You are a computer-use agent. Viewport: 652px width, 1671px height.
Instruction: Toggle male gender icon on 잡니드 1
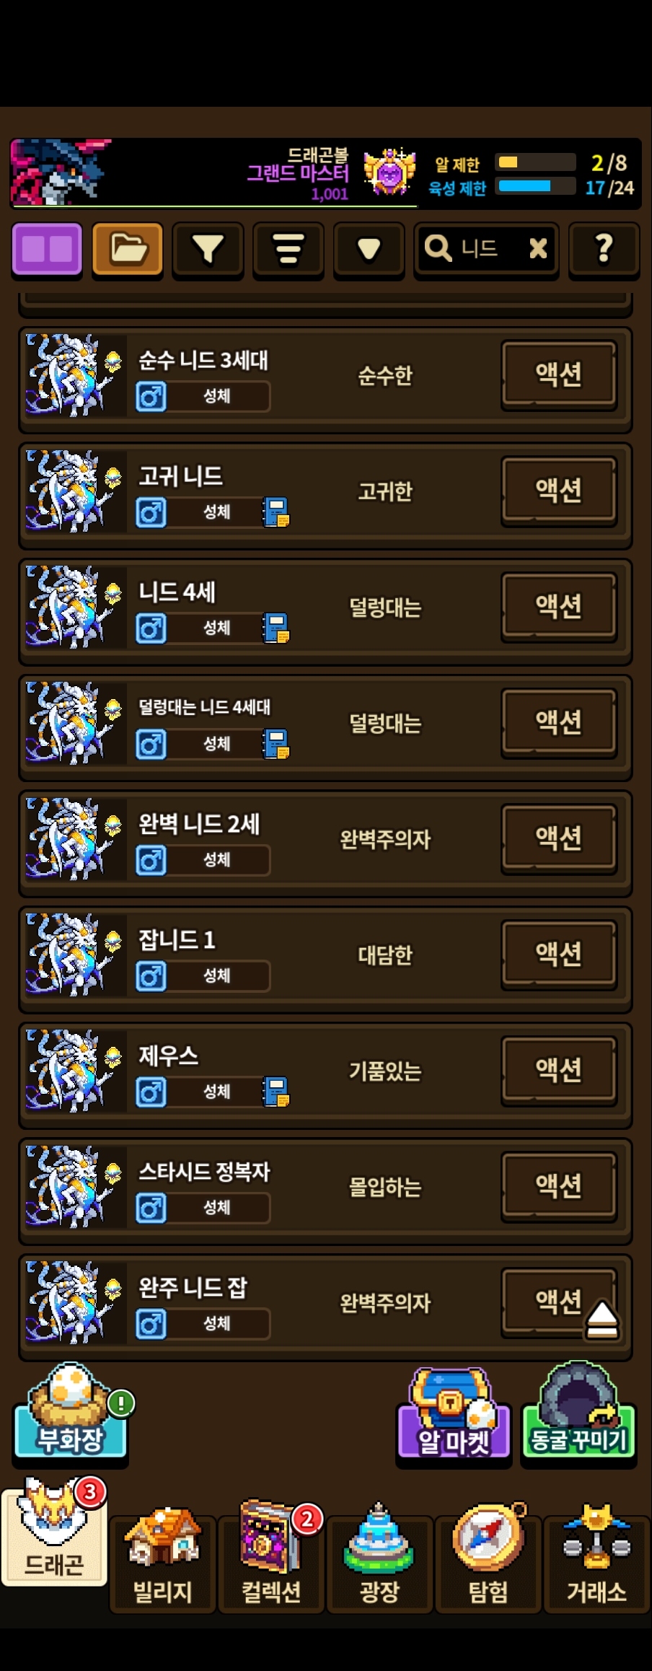pyautogui.click(x=151, y=976)
